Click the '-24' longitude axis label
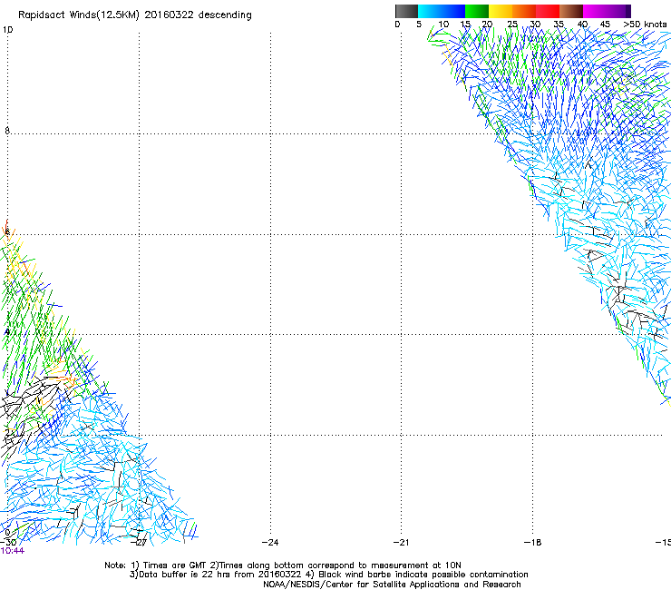671x590 pixels. [270, 542]
